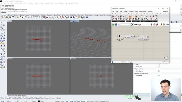Screen dimensions: 182x102
Task: Click the blue Help question mark icon
Action: (x=87, y=17)
